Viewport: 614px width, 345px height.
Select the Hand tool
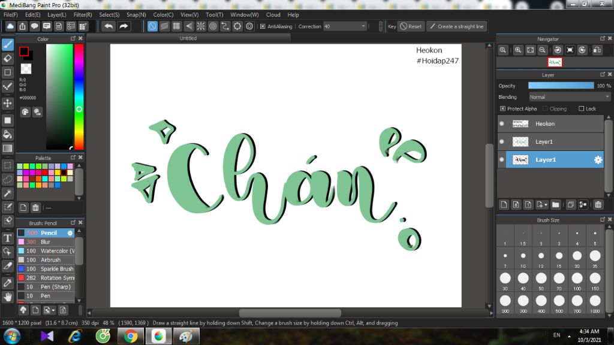tap(7, 297)
